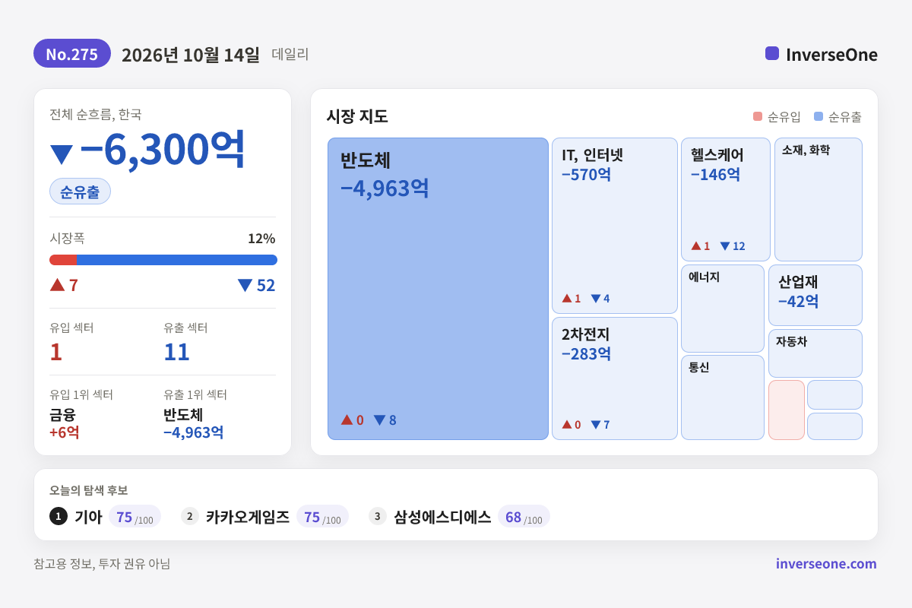Click the down-triangle 12 in 헬스케어 tile
The width and height of the screenshot is (912, 608).
733,246
